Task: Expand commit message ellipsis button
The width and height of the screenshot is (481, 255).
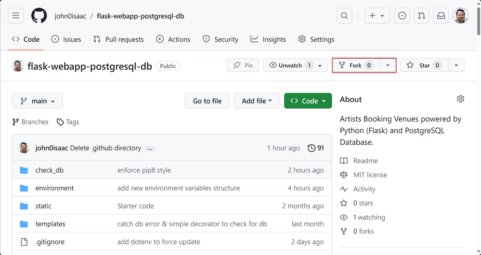Action: point(150,148)
